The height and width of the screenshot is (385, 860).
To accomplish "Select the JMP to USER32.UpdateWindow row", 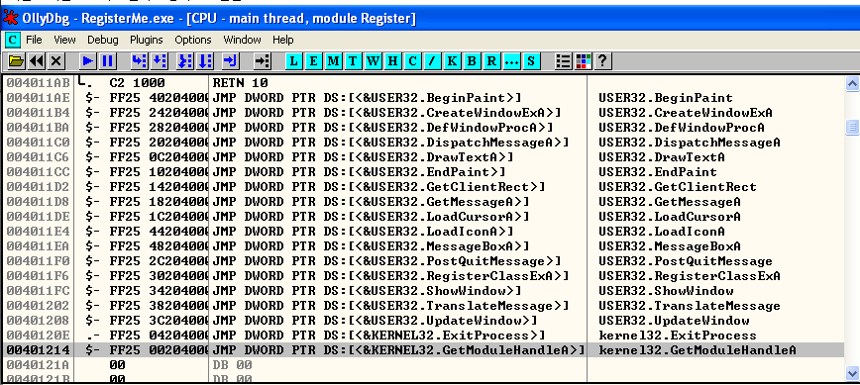I will [423, 320].
